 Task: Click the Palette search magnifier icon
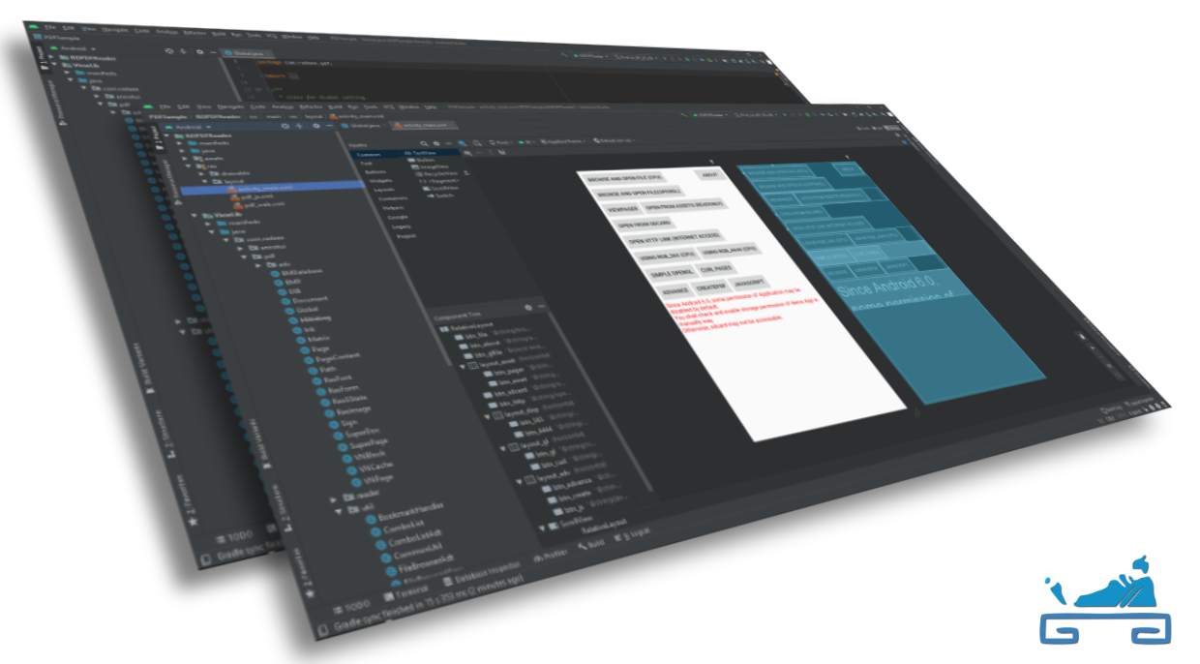(424, 143)
